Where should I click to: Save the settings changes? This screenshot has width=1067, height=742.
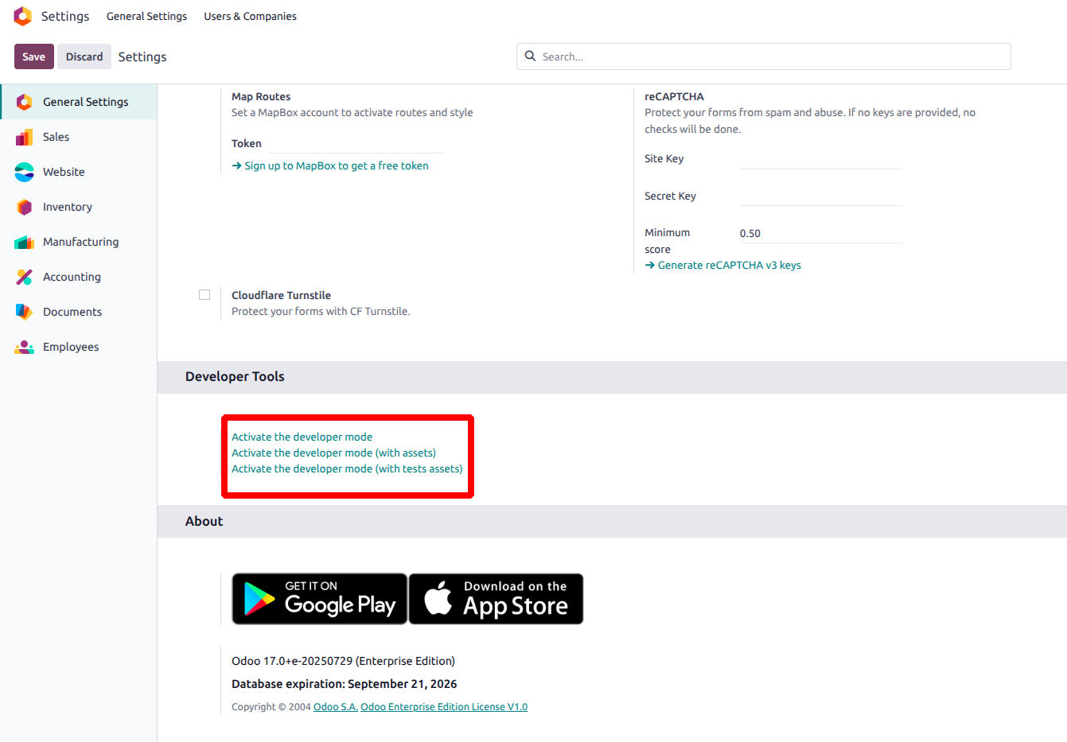(x=33, y=56)
